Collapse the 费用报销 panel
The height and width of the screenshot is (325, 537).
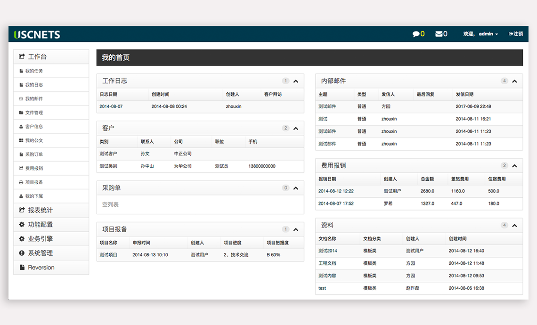(x=514, y=166)
